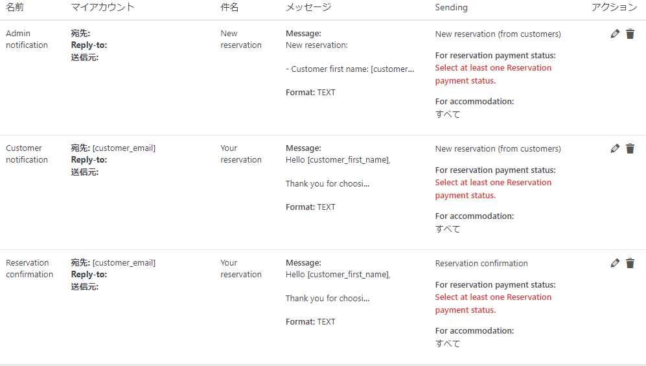This screenshot has height=366, width=646.
Task: Edit the Reservation confirmation email
Action: point(615,264)
